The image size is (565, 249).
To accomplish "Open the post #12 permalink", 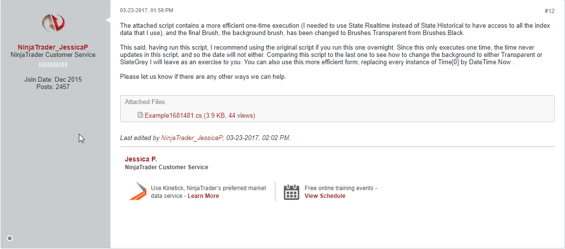I will point(549,11).
